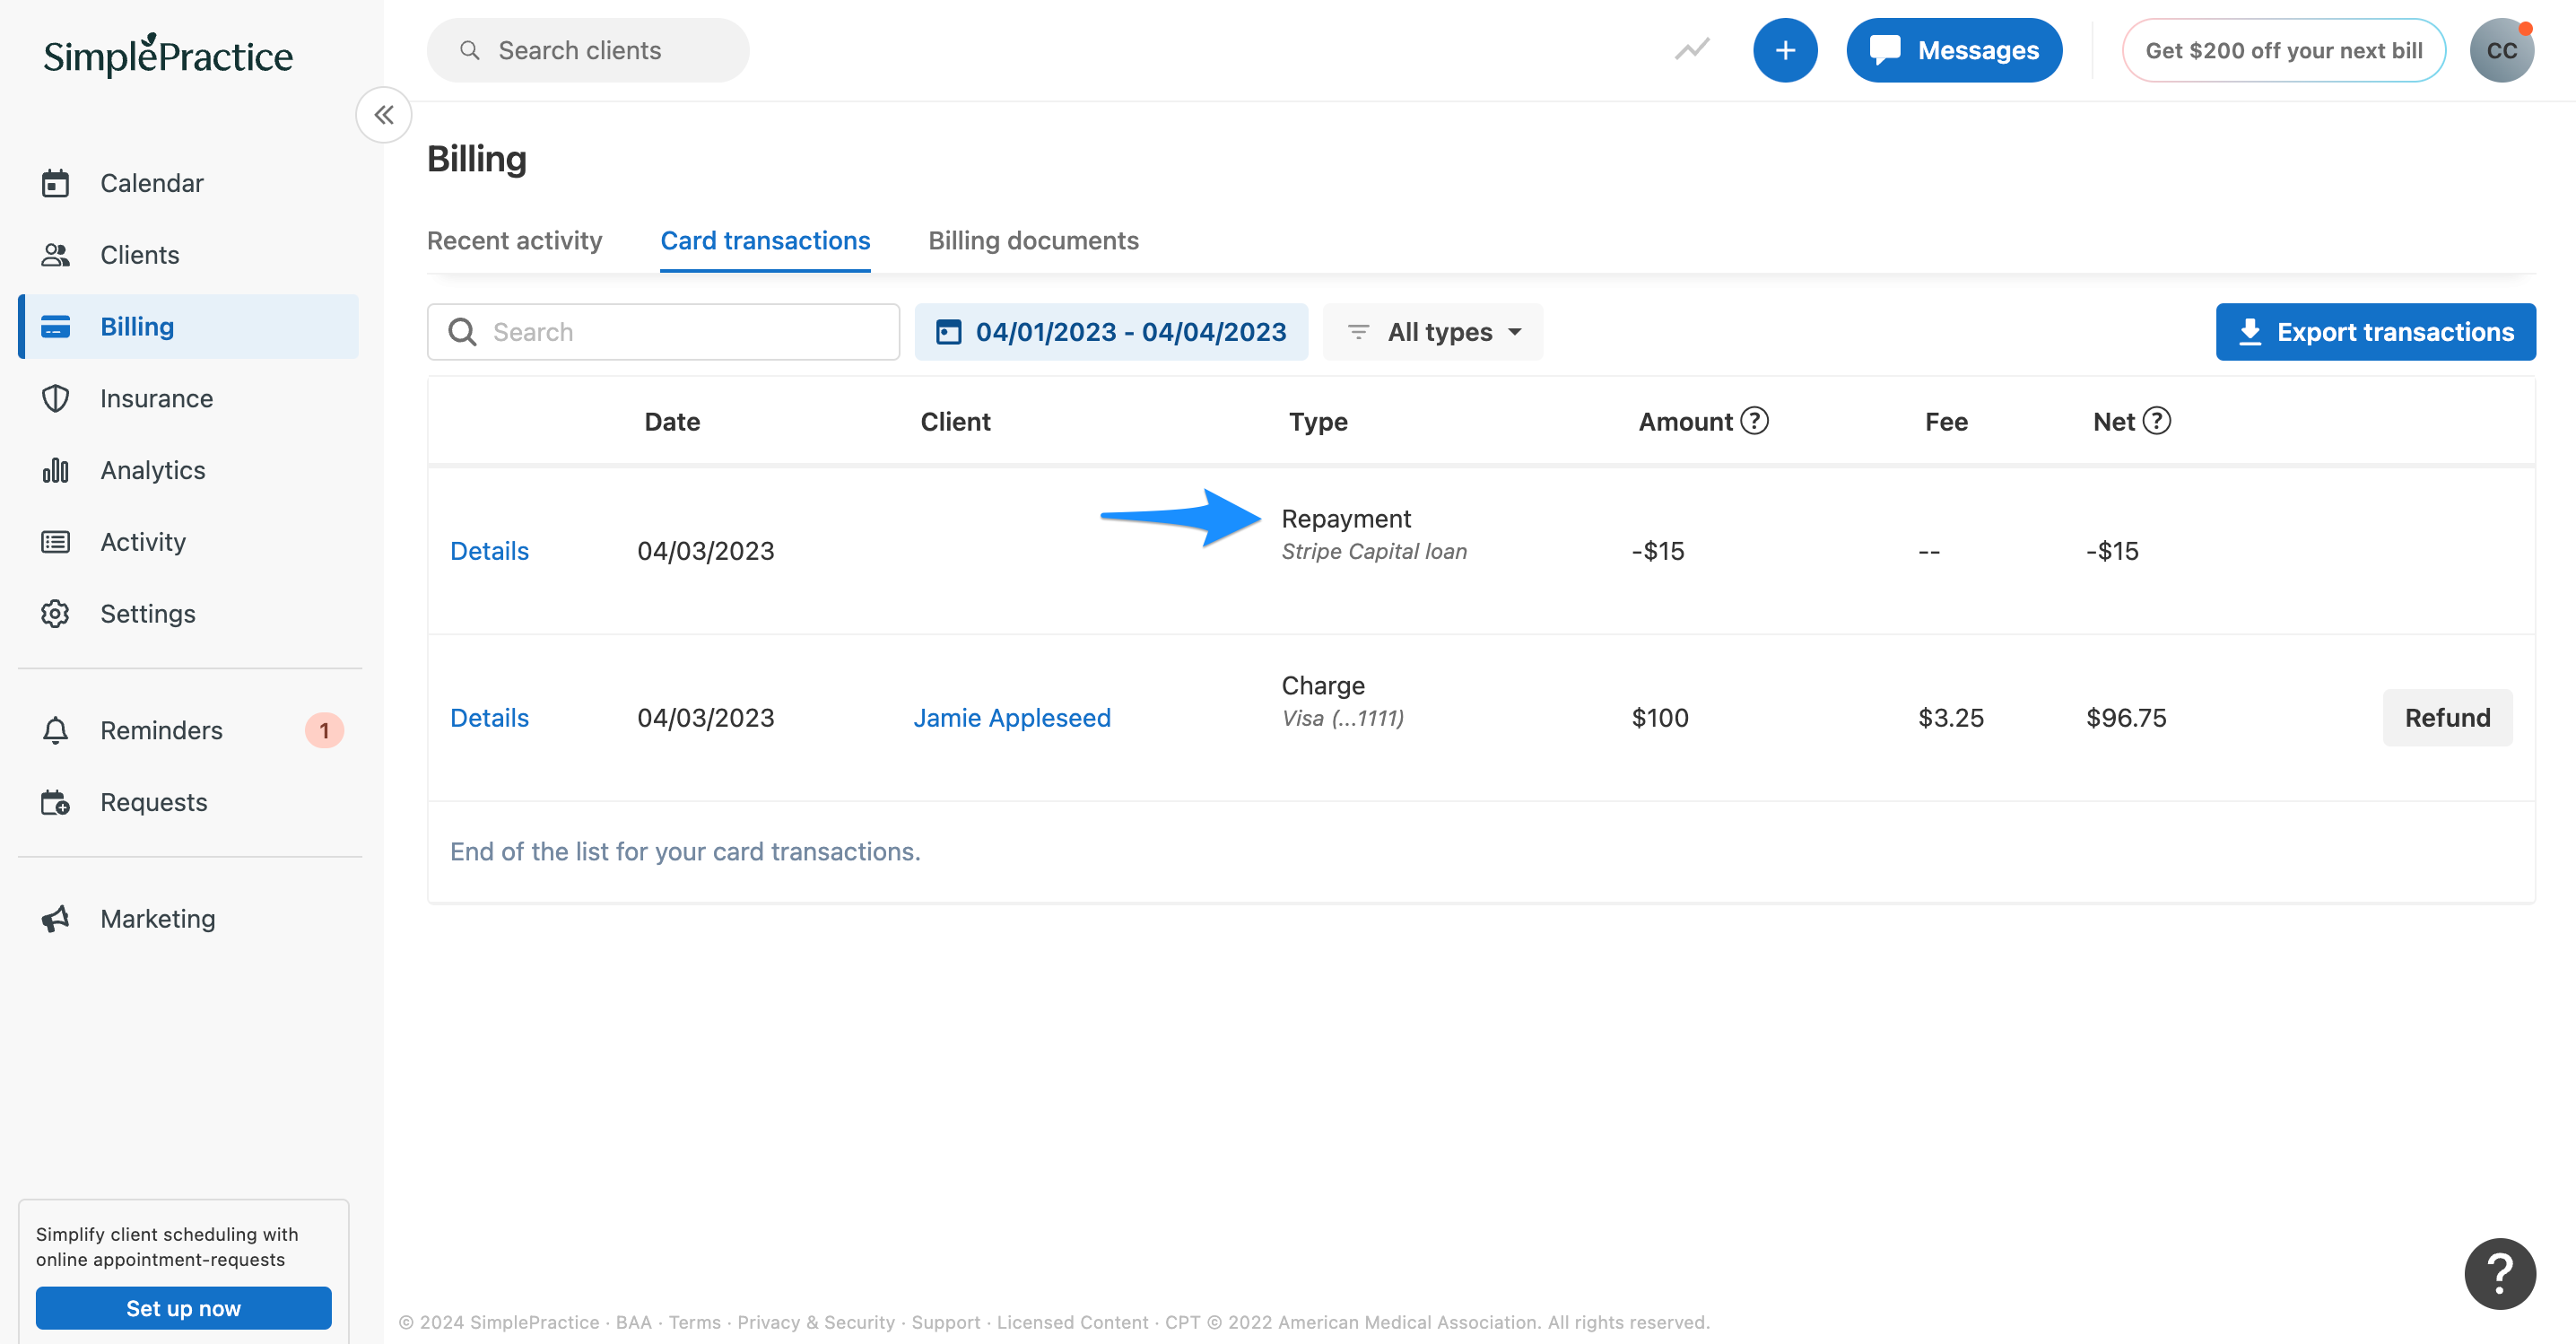Click the SimplePractice logo

(167, 55)
